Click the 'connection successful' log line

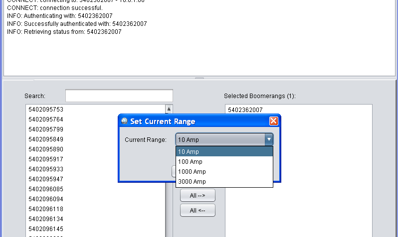pyautogui.click(x=55, y=8)
